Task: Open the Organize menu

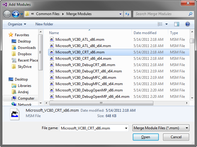Action: 17,24
